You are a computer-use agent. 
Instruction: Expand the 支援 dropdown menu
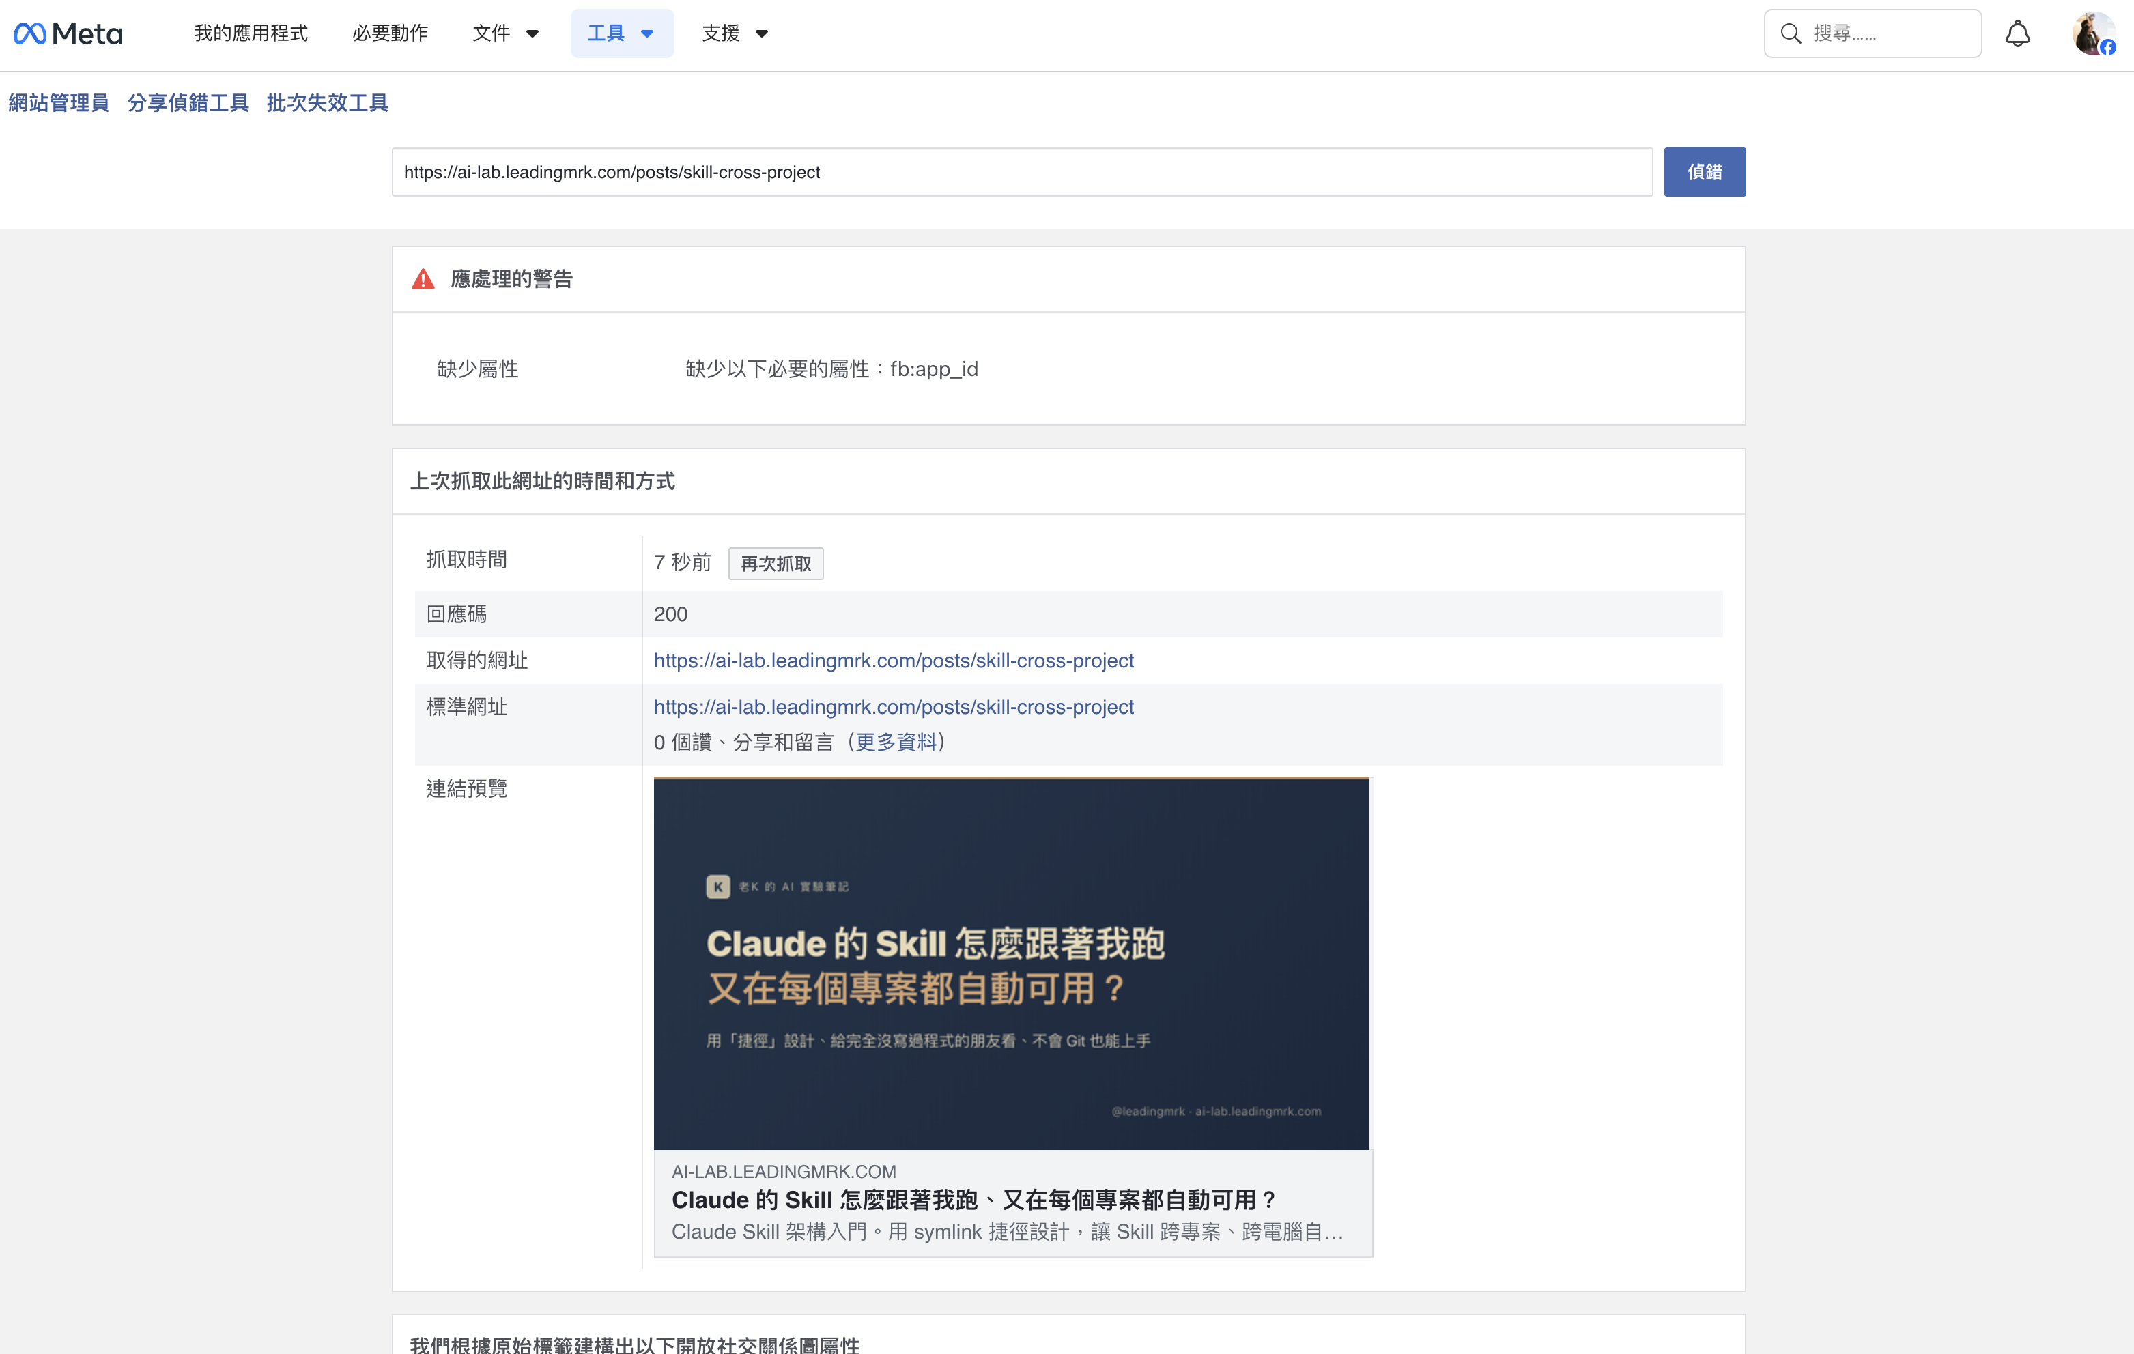(x=735, y=33)
